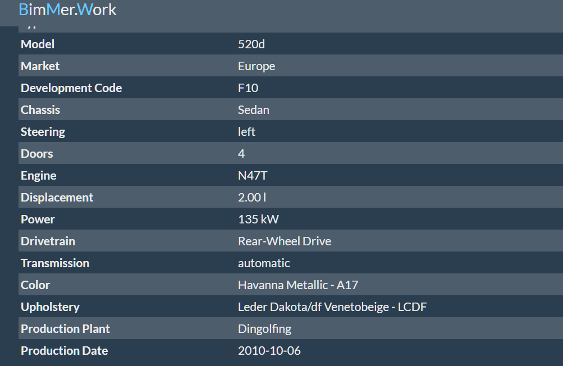Click the Market row label
Image resolution: width=563 pixels, height=366 pixels.
[40, 66]
